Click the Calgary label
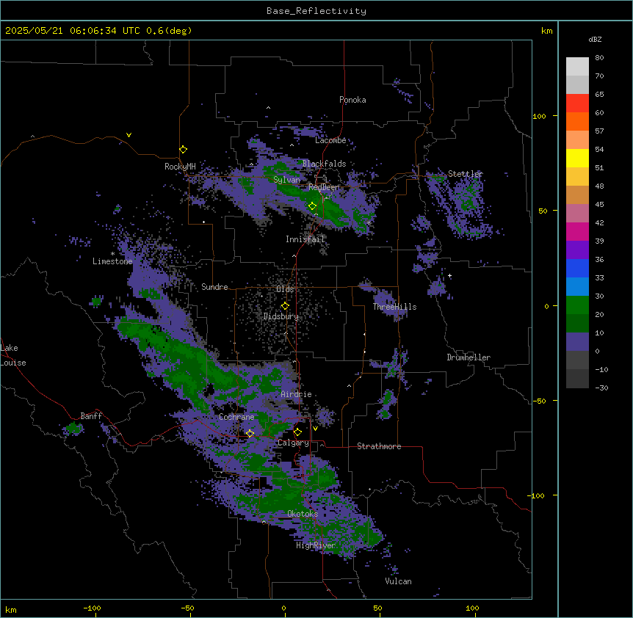 coord(293,443)
